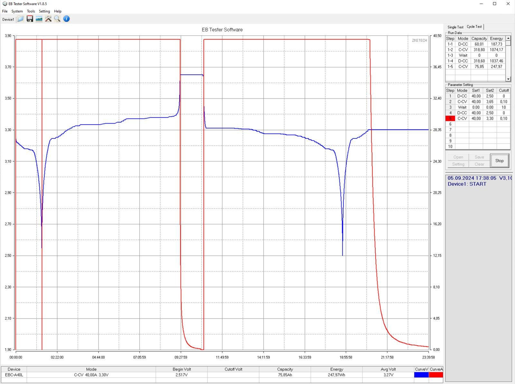Click the blue CurveV color swatch
This screenshot has width=515, height=384.
point(421,375)
